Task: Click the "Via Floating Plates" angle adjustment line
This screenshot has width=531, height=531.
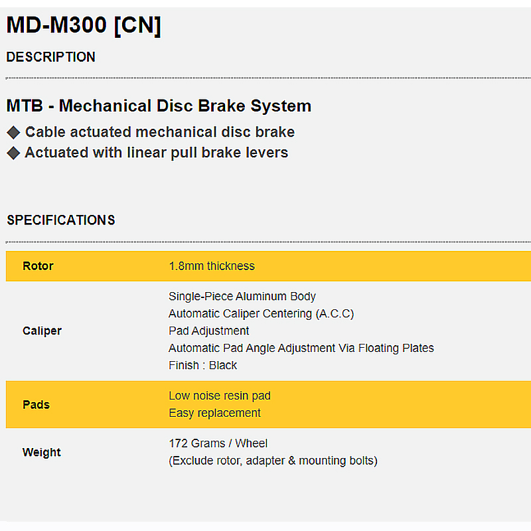Action: coord(301,348)
